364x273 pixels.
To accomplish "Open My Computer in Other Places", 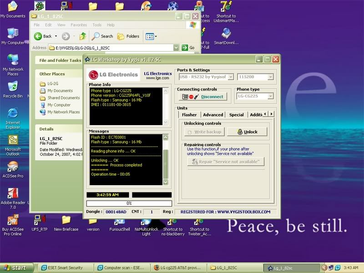I will (x=59, y=105).
